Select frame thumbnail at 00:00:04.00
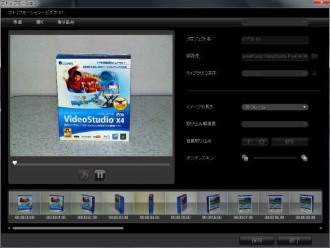 pos(149,203)
